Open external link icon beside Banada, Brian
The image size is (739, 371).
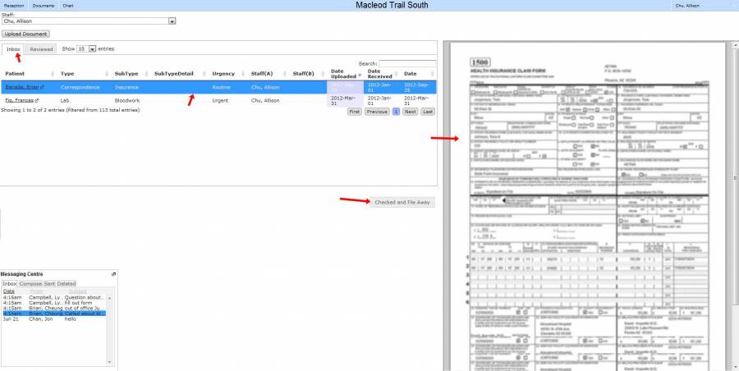(41, 87)
